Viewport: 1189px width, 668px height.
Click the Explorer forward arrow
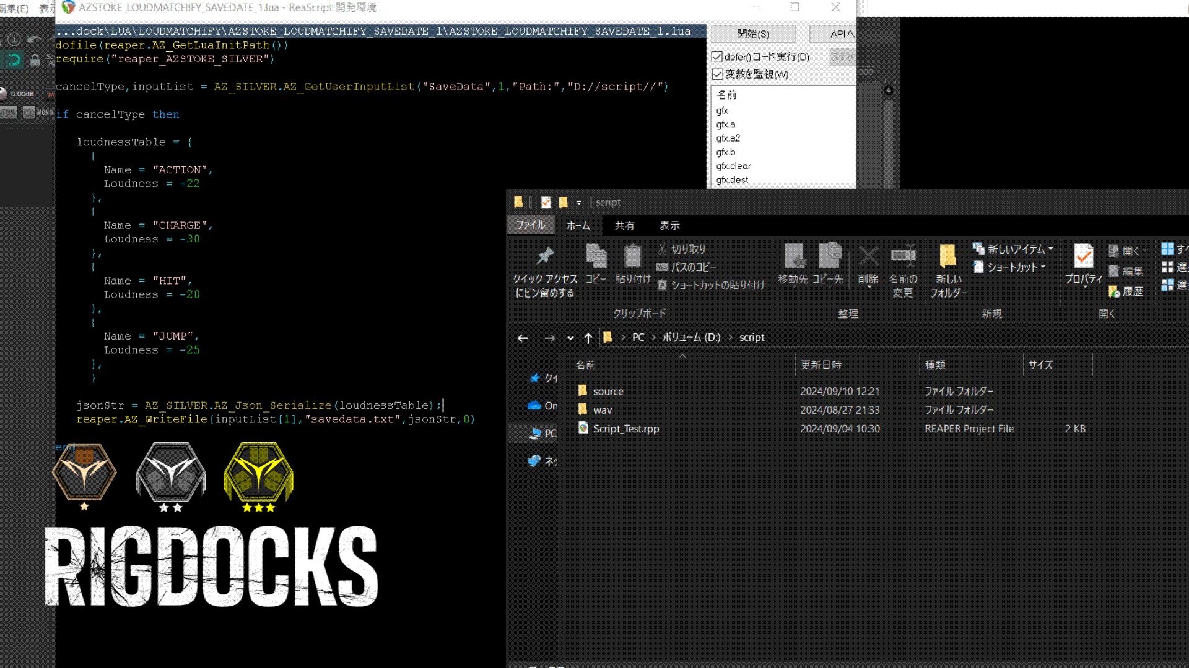click(549, 338)
